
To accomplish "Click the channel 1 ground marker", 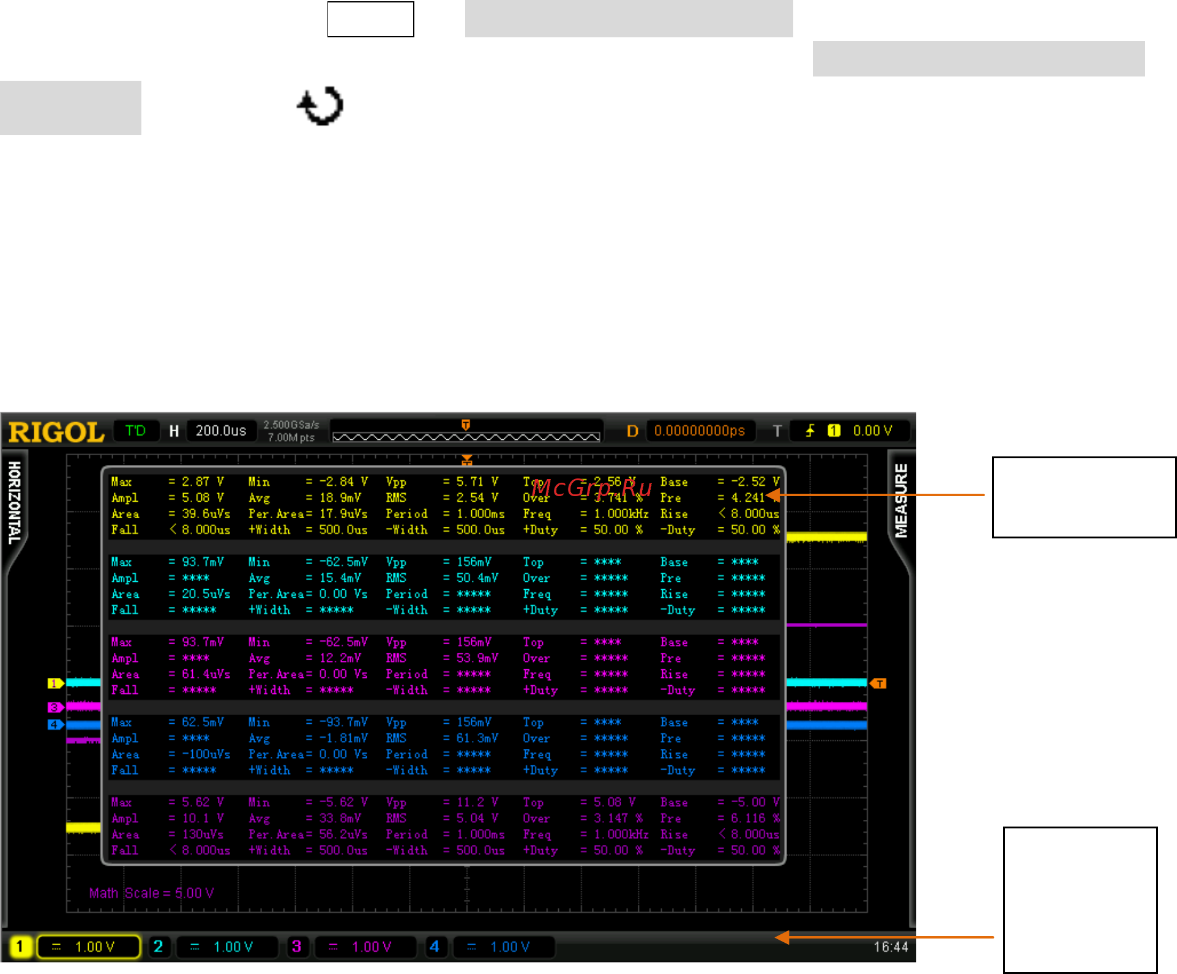I will [56, 683].
